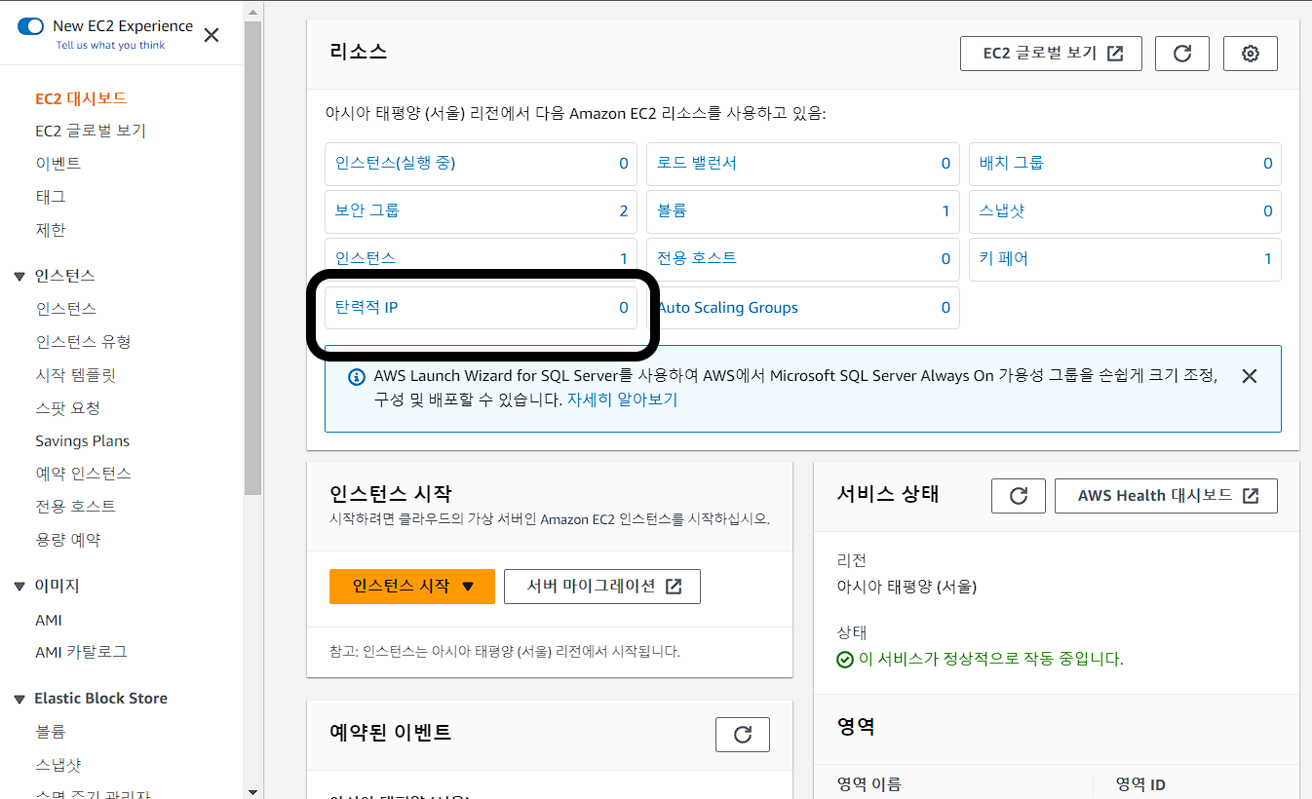Open 리소스 panel settings gear
Screen dimensions: 1312x799
click(x=1251, y=54)
